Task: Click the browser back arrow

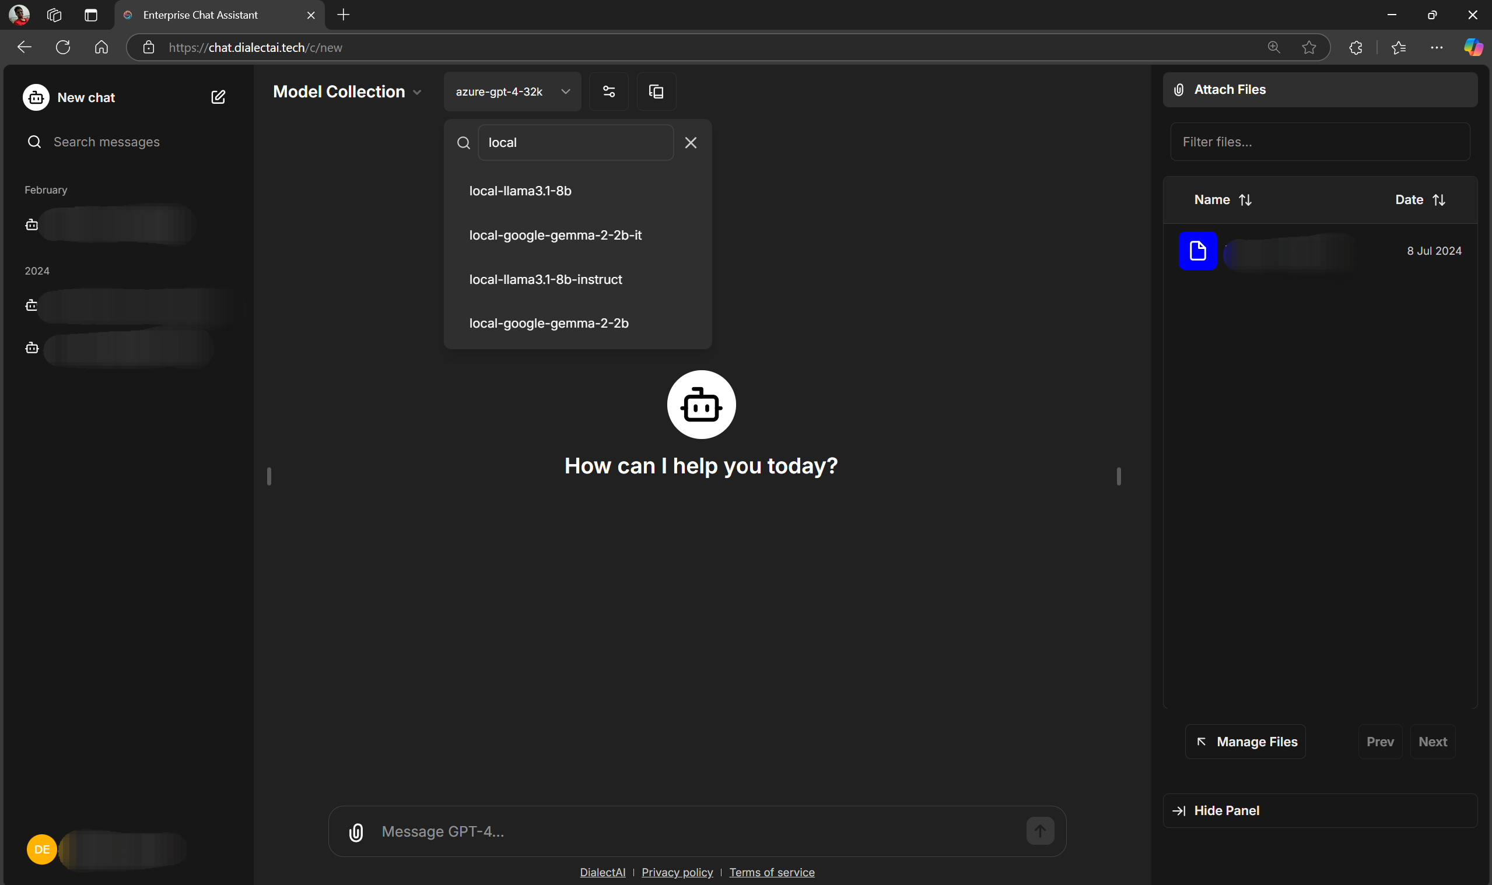Action: (x=24, y=47)
